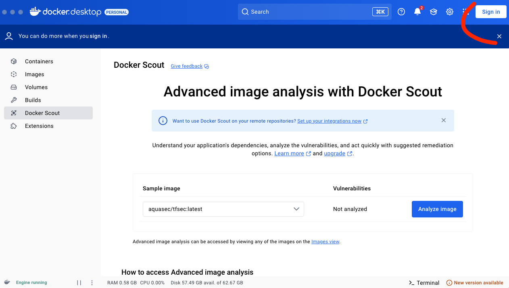Click the Docker Scout page title

click(139, 65)
